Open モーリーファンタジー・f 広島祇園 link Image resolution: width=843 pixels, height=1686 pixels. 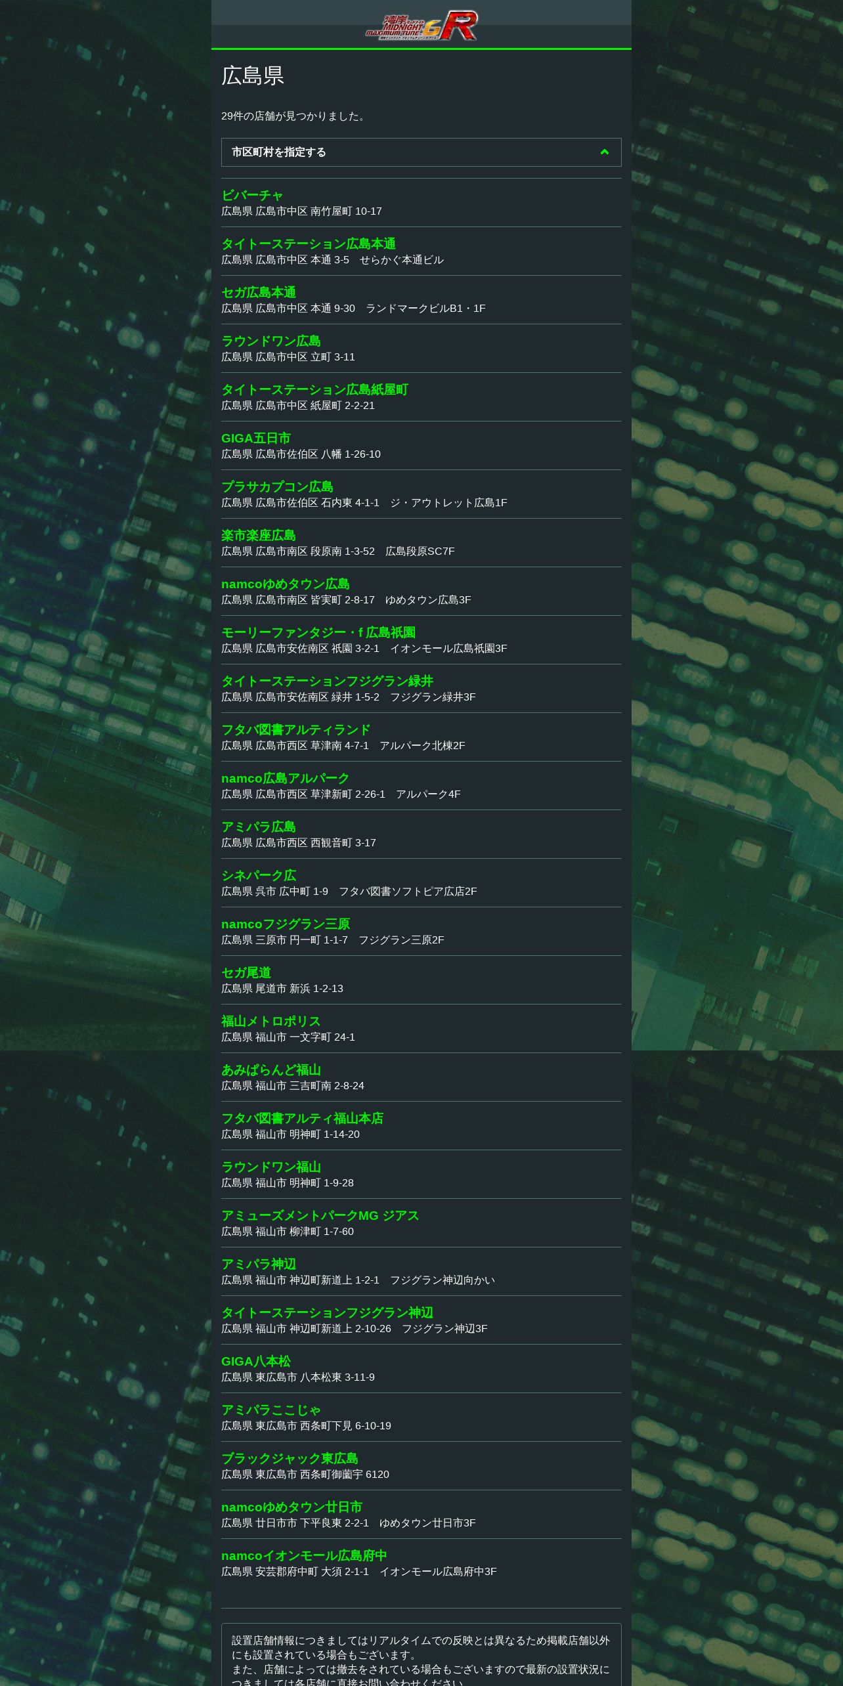(318, 633)
